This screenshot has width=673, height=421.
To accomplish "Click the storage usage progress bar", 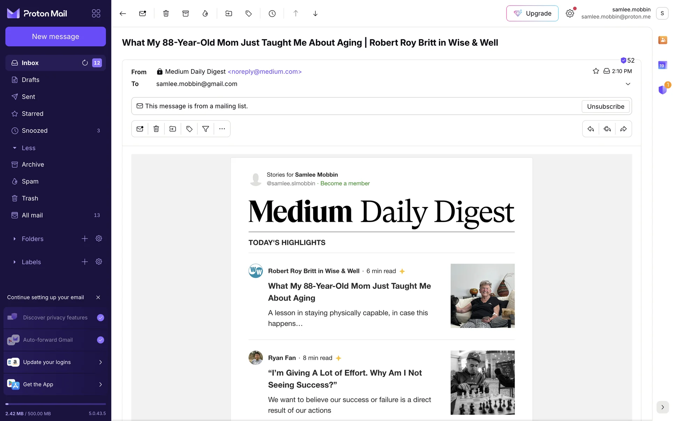I will 55,404.
